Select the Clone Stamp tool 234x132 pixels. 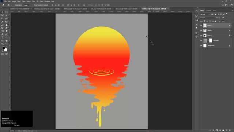tap(7, 25)
